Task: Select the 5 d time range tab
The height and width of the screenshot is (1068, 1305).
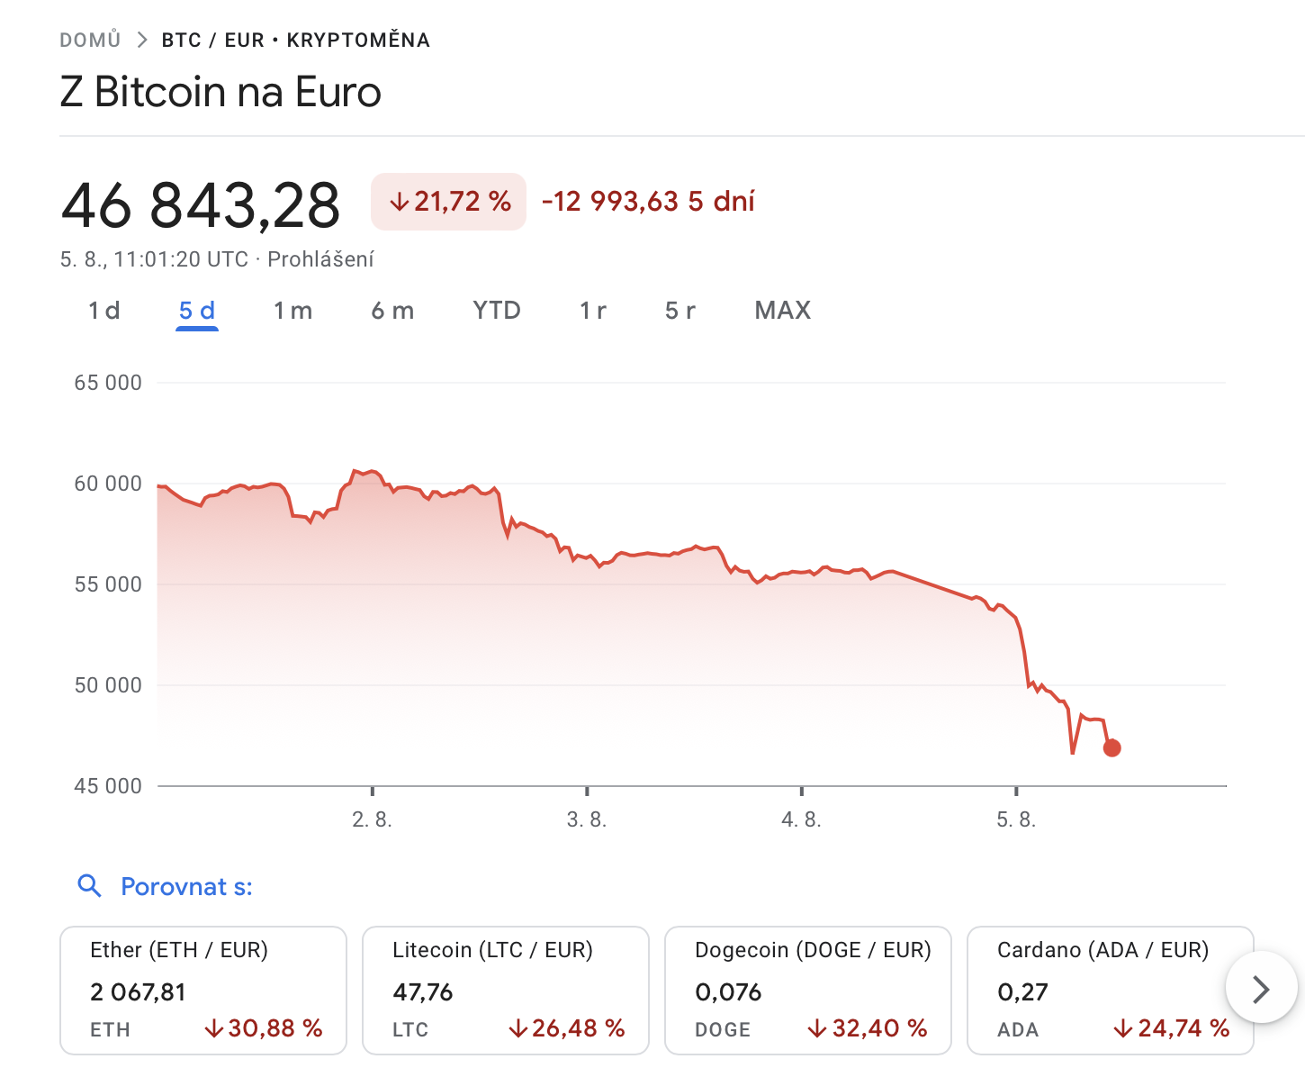Action: tap(197, 311)
